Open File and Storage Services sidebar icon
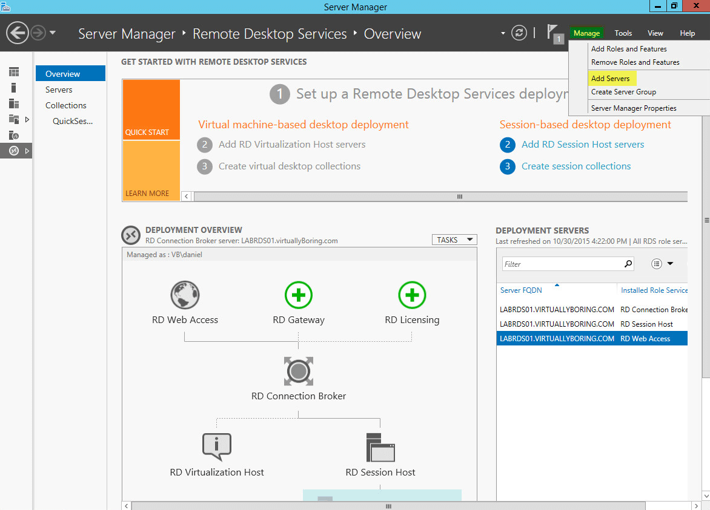The width and height of the screenshot is (710, 510). tap(14, 119)
